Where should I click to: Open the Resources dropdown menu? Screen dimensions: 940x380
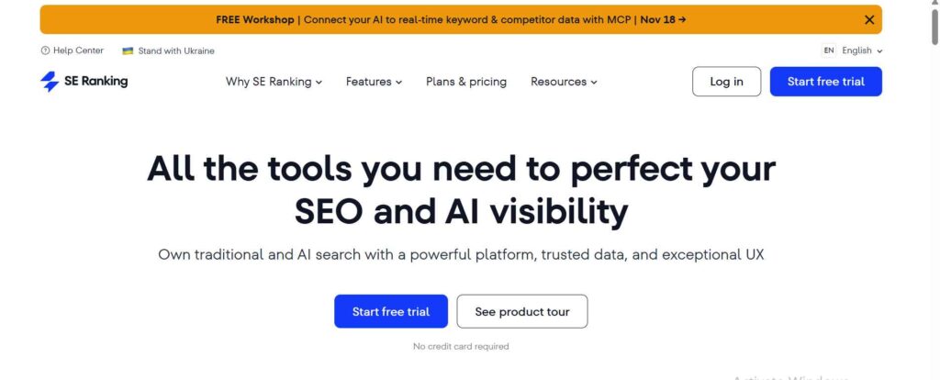[564, 82]
